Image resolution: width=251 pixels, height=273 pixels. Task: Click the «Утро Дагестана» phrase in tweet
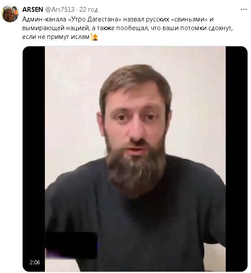[x=94, y=19]
